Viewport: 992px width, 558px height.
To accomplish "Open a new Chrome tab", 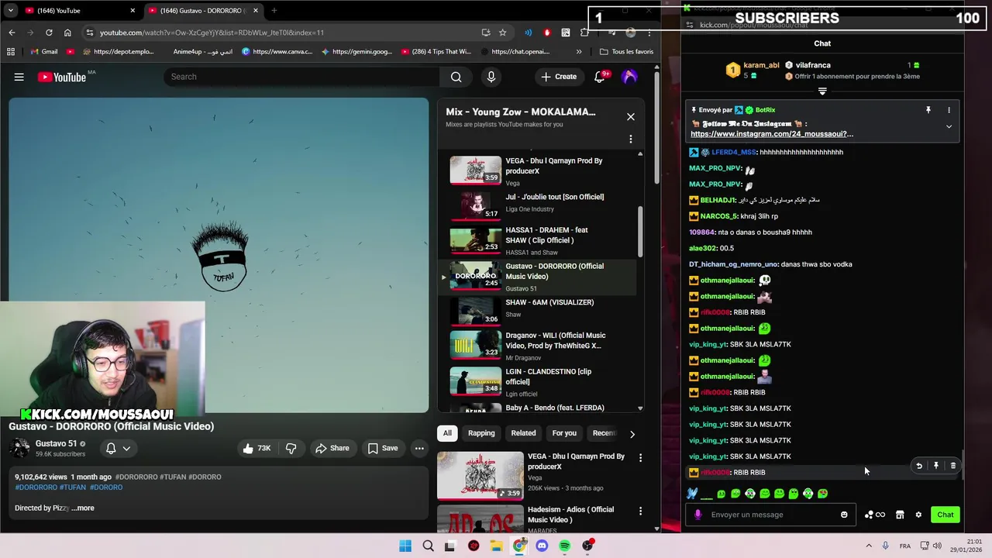I will tap(274, 11).
